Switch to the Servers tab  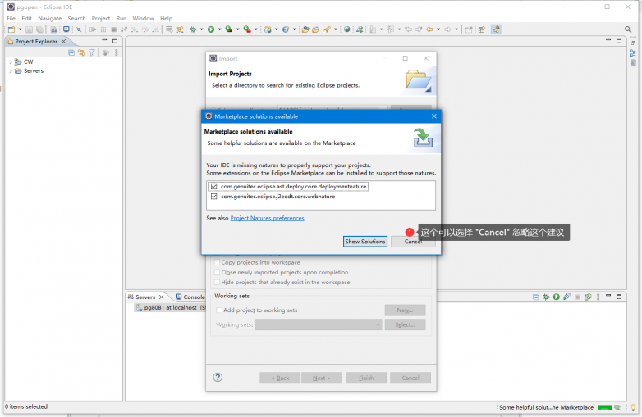point(144,297)
